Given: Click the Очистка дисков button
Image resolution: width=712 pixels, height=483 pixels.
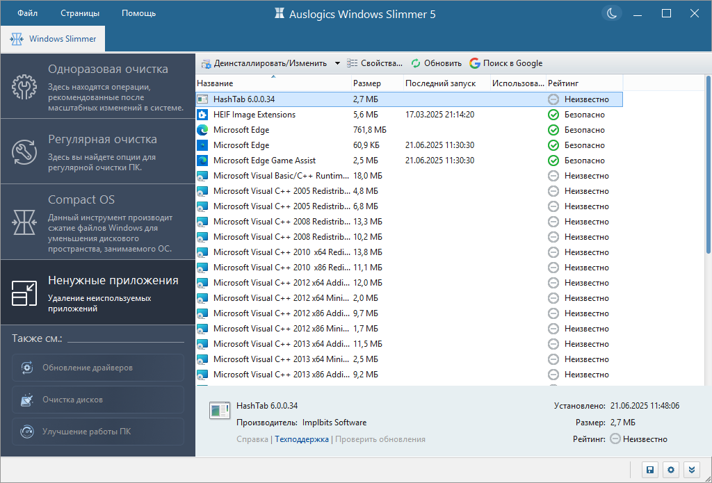Looking at the screenshot, I should pyautogui.click(x=98, y=400).
